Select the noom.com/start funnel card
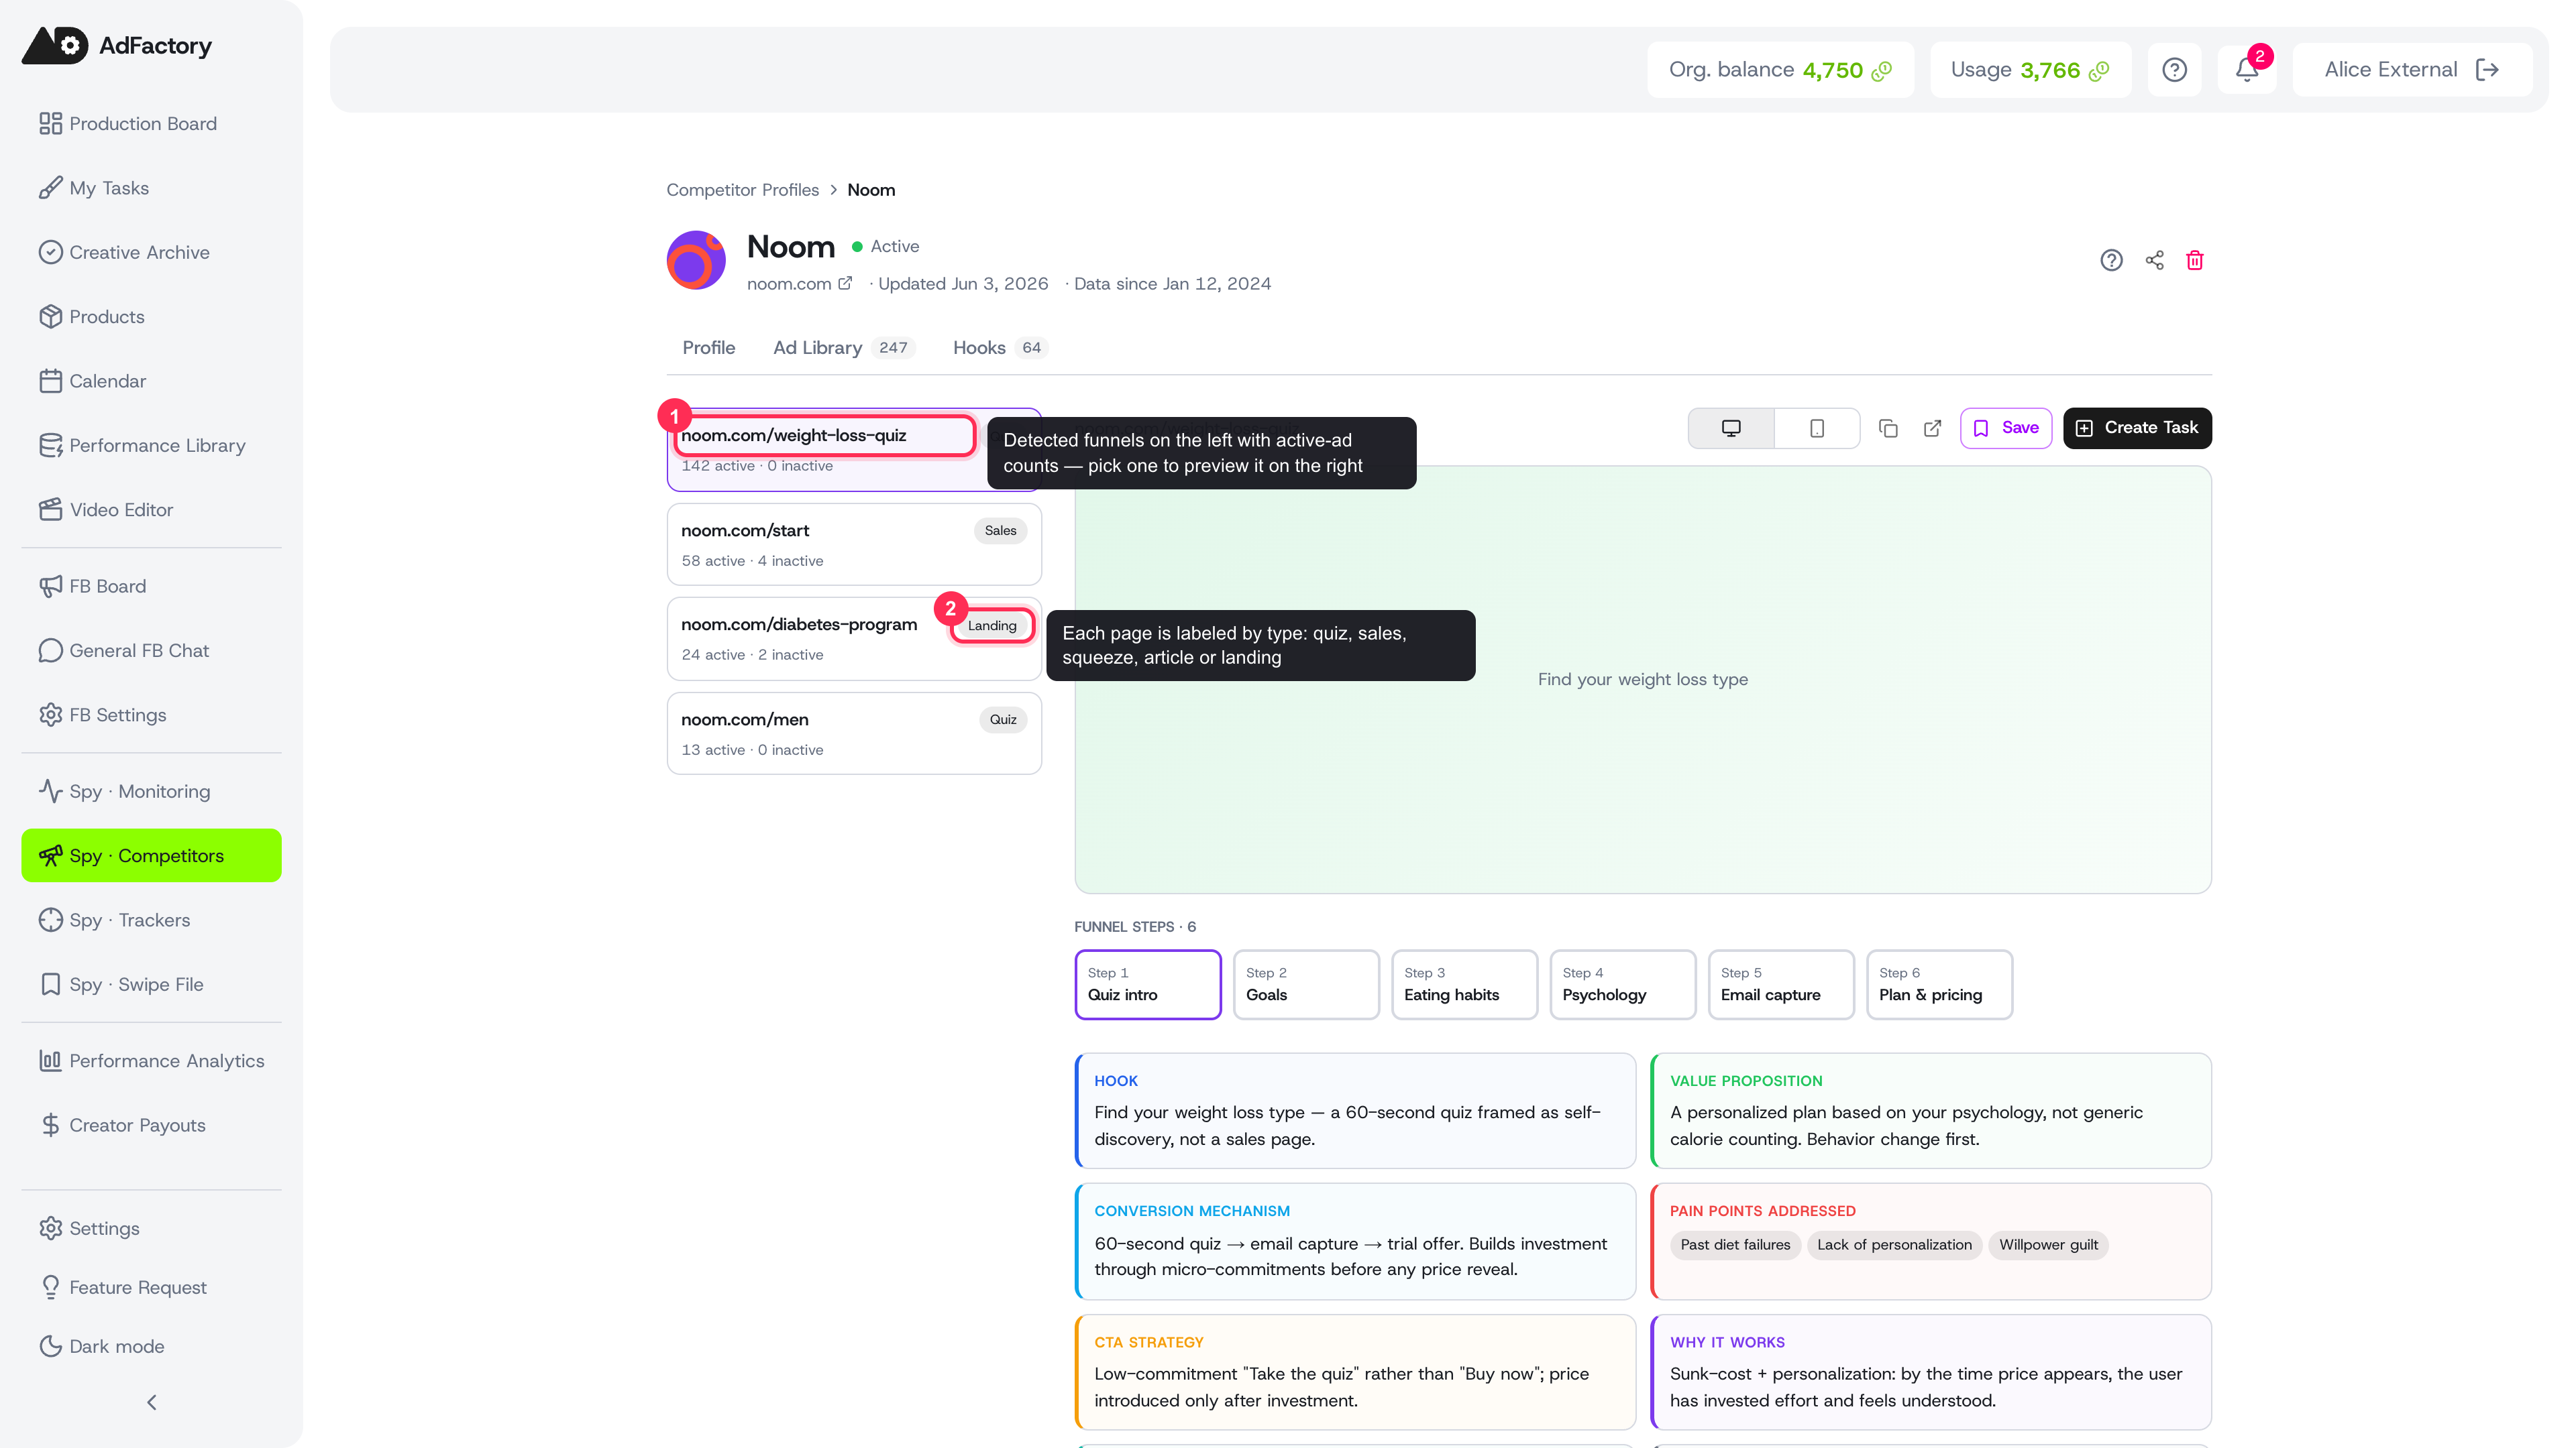 (854, 544)
